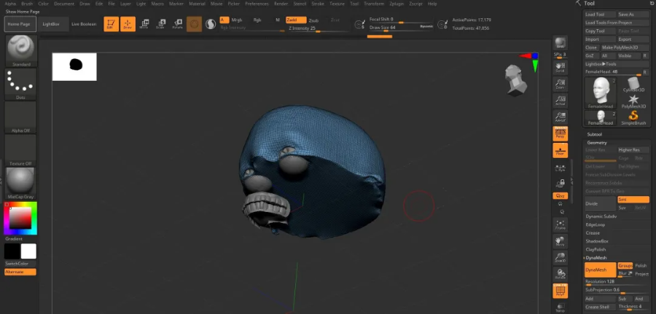Viewport: 656px width, 314px height.
Task: Click the Create Shell button
Action: (x=600, y=307)
